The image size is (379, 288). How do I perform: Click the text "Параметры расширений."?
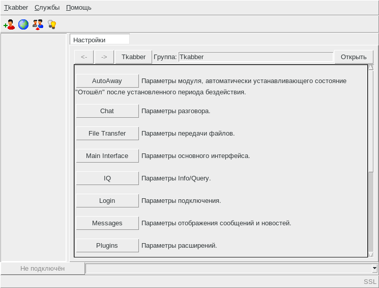(x=179, y=245)
